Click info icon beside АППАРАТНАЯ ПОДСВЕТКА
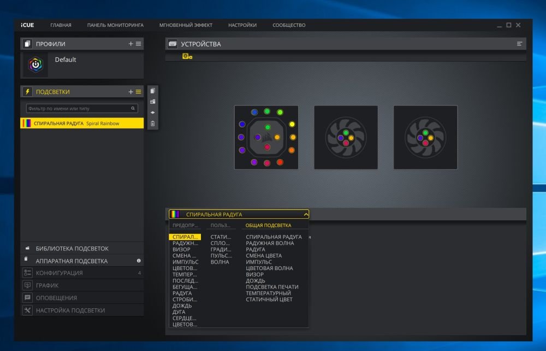This screenshot has height=351, width=546. click(x=139, y=261)
